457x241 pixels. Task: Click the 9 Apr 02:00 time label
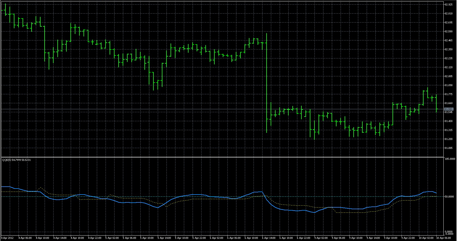321,238
